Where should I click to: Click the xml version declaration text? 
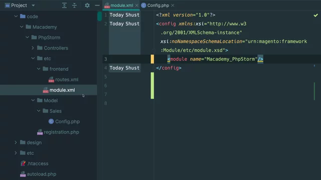[186, 15]
